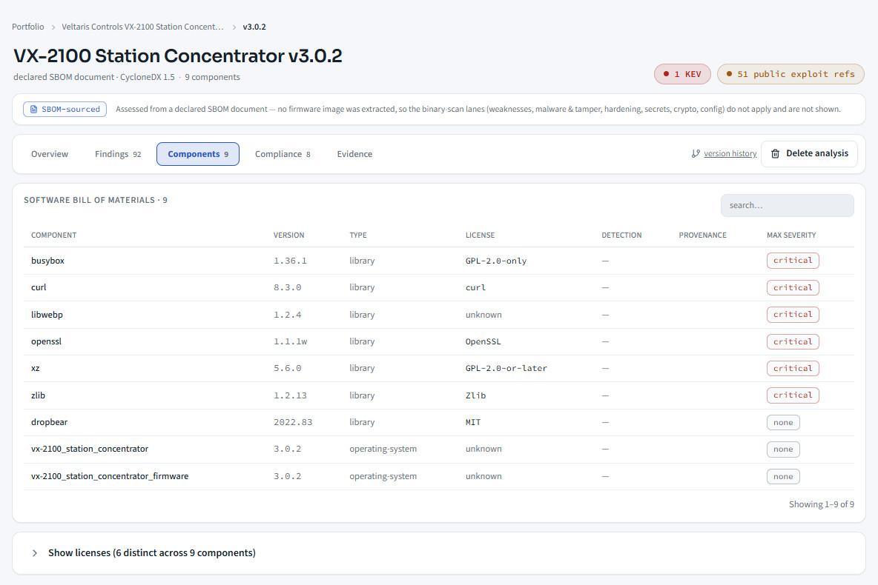Open the Evidence tab
The image size is (878, 585).
click(x=354, y=154)
